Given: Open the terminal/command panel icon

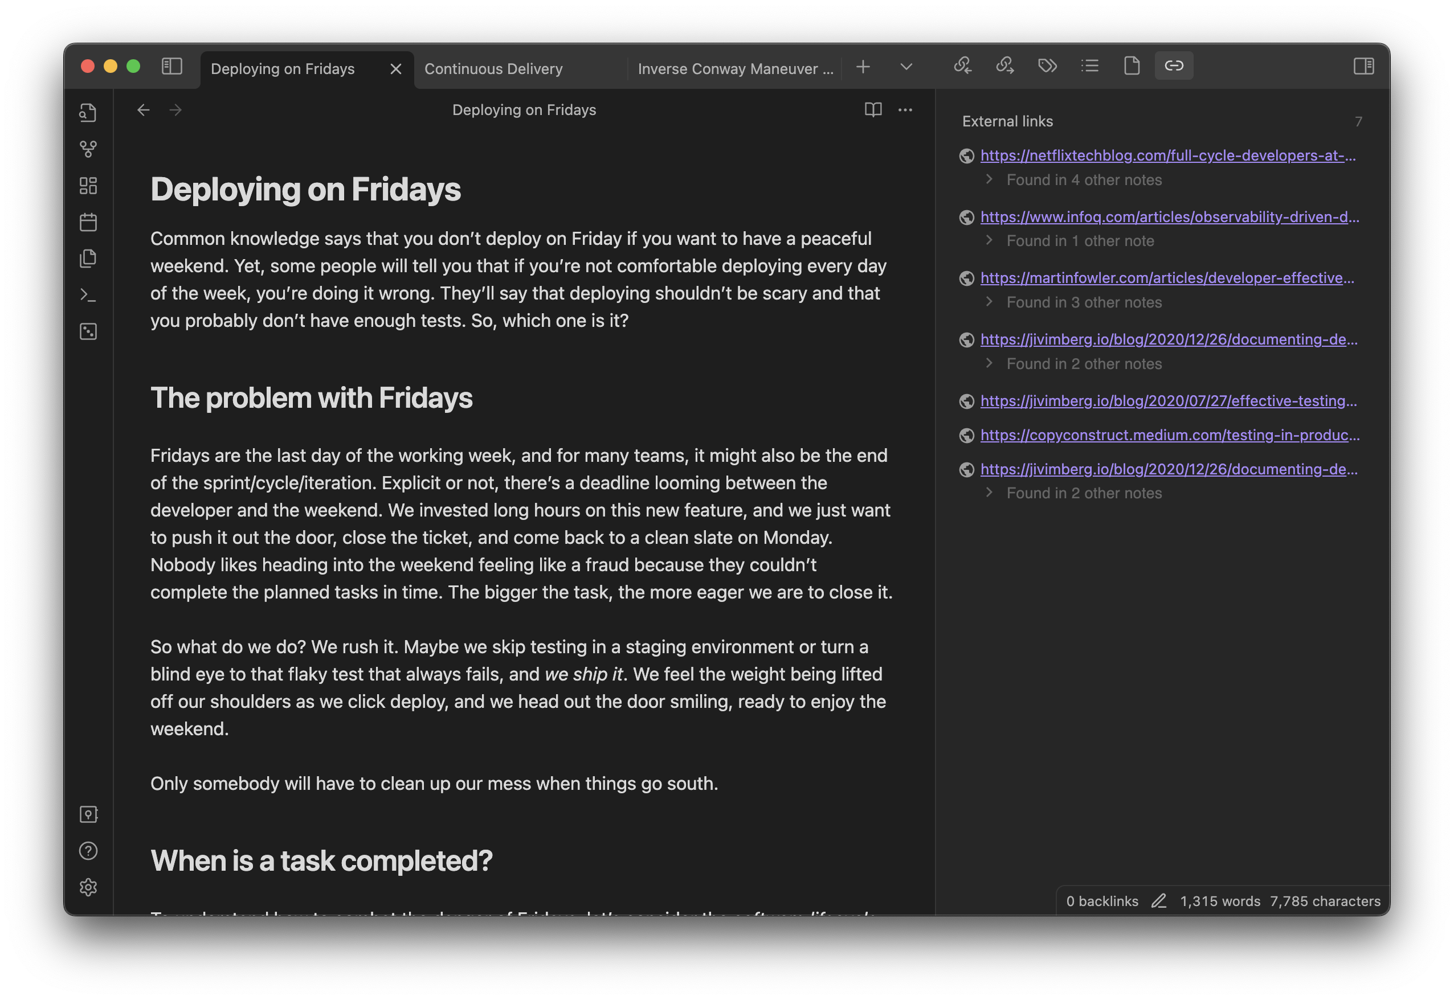Looking at the screenshot, I should (x=89, y=294).
